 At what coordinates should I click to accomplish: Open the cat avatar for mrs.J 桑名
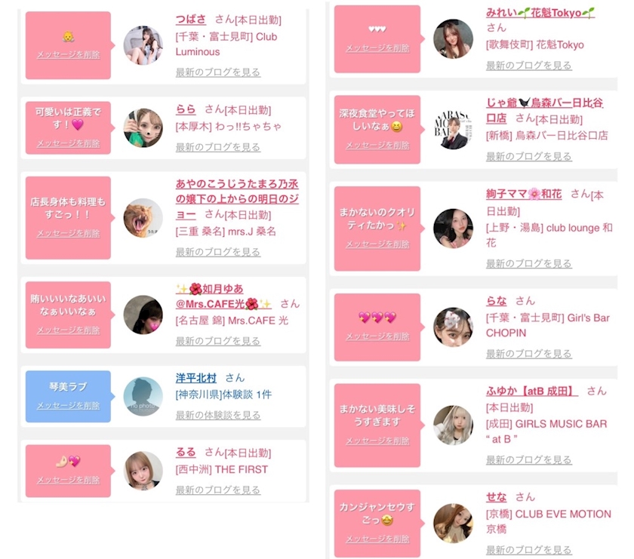143,218
